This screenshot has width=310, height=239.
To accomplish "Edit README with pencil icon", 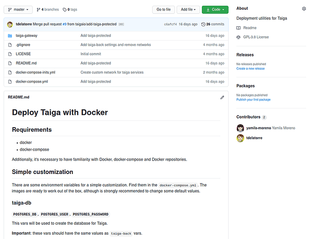I will pos(222,98).
